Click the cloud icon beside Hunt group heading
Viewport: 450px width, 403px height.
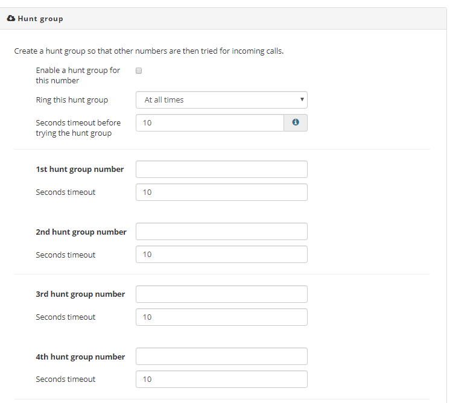click(x=11, y=18)
